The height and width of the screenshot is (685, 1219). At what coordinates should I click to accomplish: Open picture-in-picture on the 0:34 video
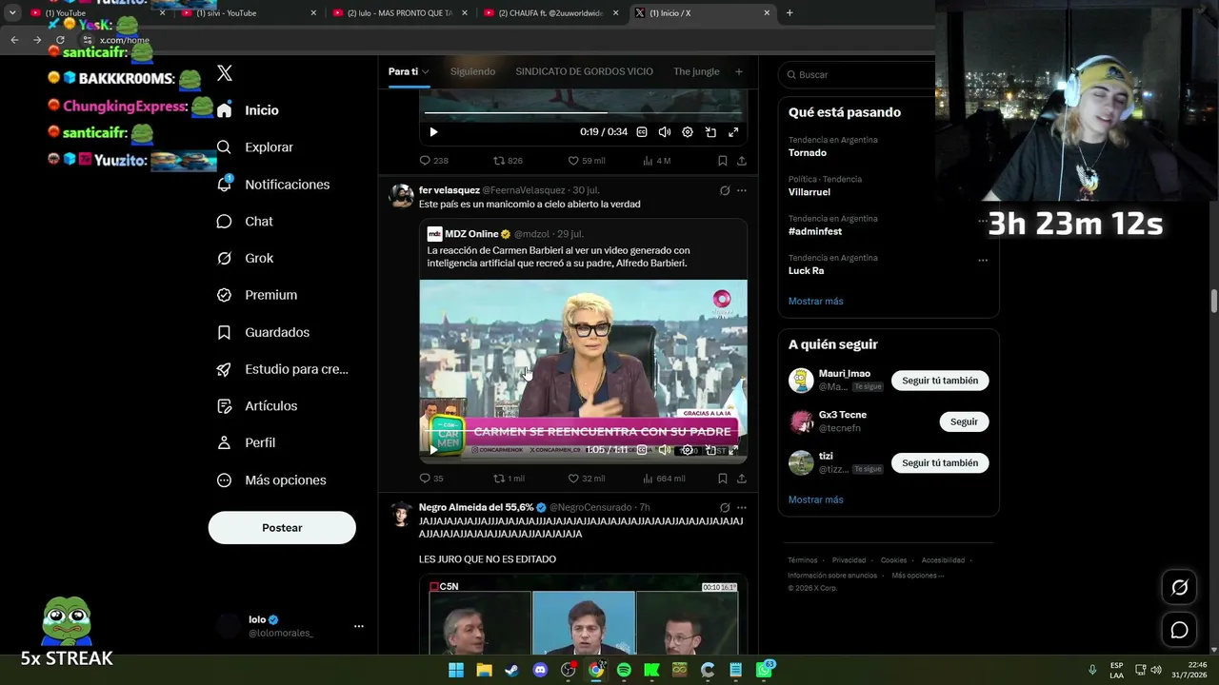710,132
